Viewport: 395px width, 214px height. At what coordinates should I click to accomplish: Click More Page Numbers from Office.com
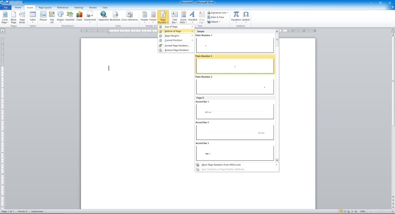click(221, 165)
